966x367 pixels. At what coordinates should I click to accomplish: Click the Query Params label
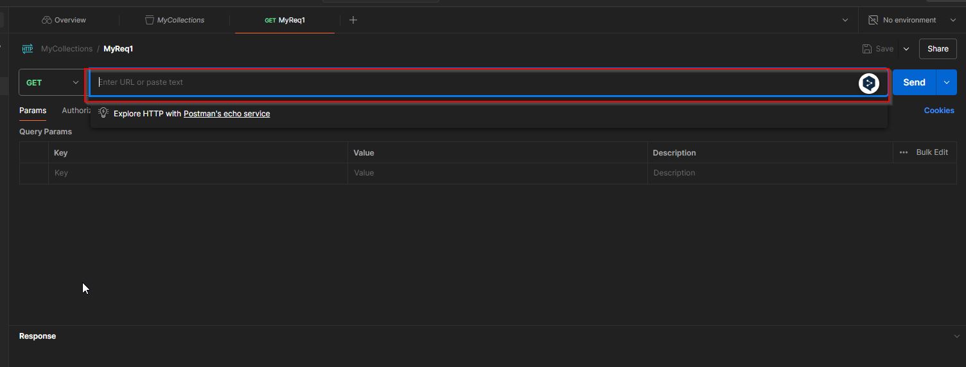pos(46,132)
